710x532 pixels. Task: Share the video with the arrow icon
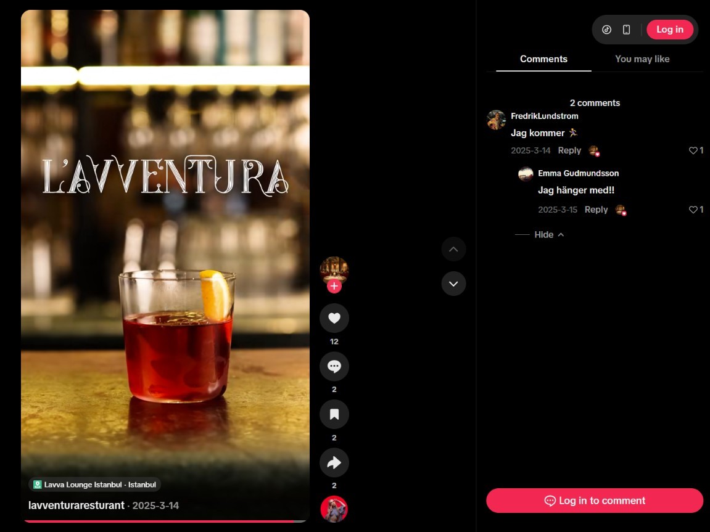point(334,462)
